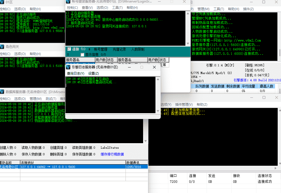This screenshot has width=281, height=193.
Task: Open 帮助(H) menu in 01区 window
Action: coord(35,9)
